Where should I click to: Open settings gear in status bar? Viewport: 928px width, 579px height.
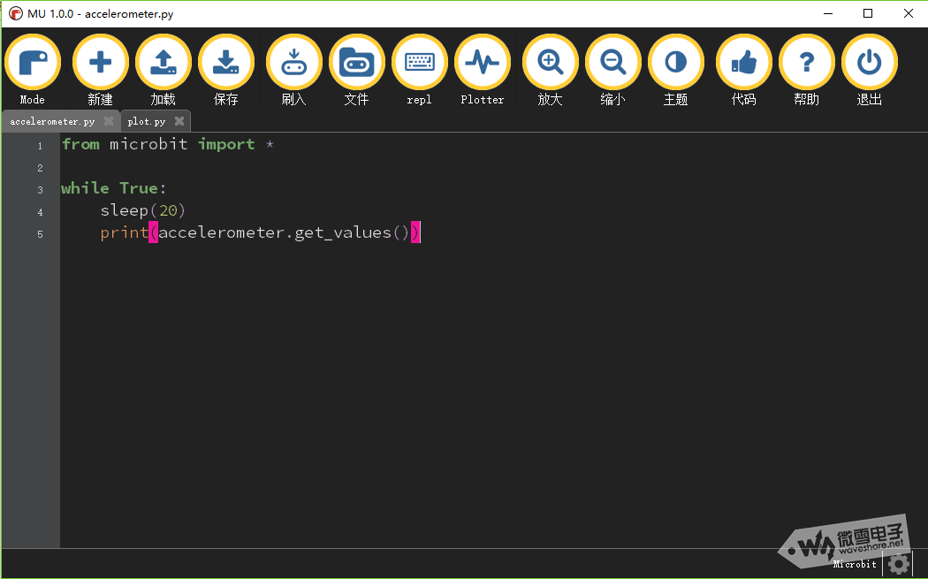(x=899, y=563)
